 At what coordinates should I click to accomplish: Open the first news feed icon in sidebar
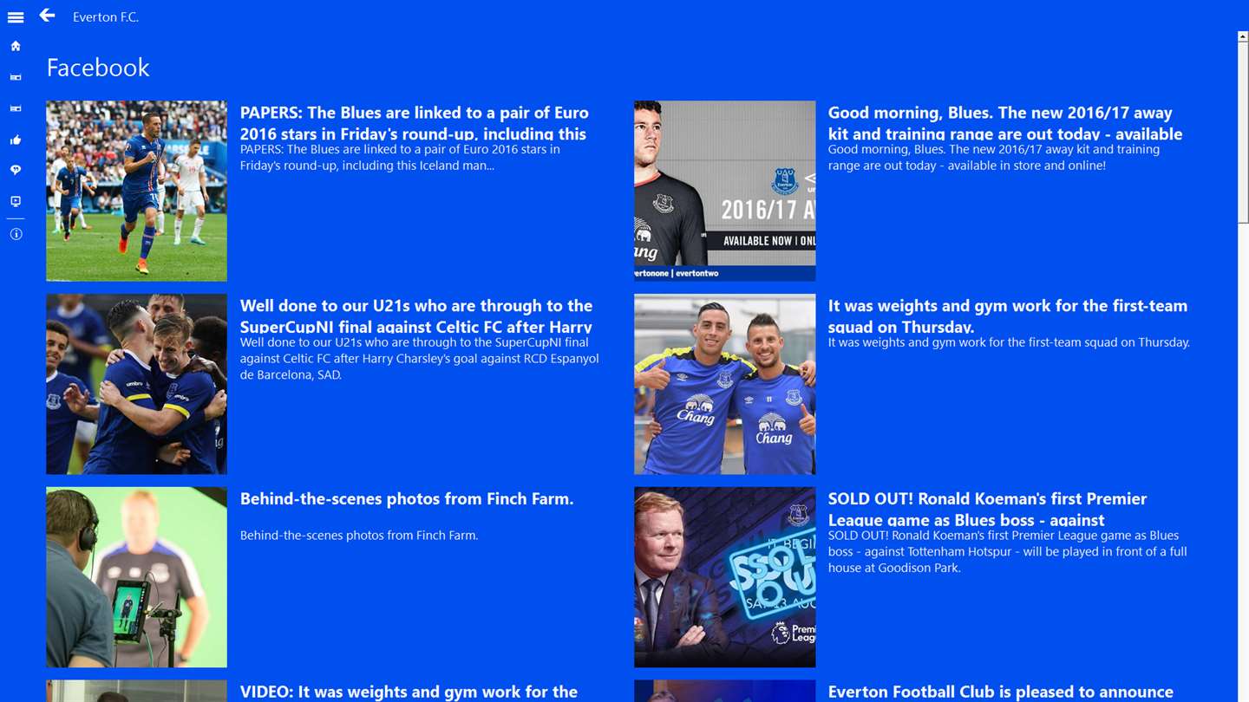tap(16, 77)
